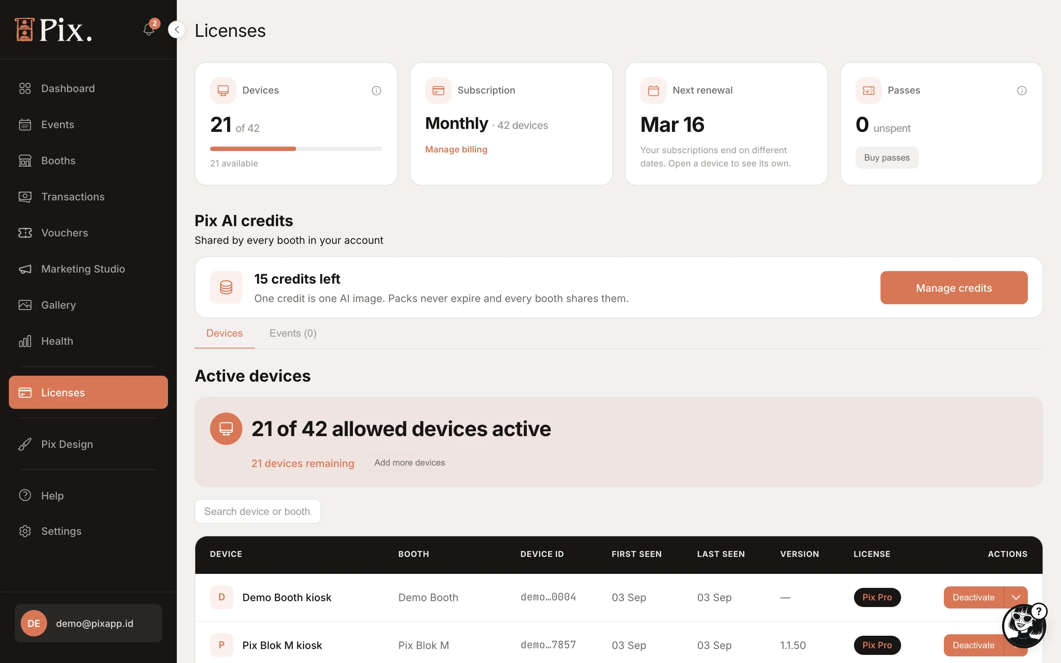This screenshot has height=663, width=1061.
Task: Select the Devices tab
Action: tap(224, 333)
